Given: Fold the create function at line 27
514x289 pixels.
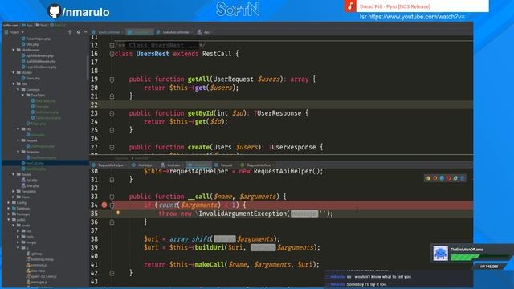Looking at the screenshot, I should click(x=112, y=148).
